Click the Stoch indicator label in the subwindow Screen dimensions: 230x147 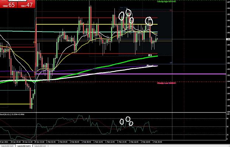(12, 114)
